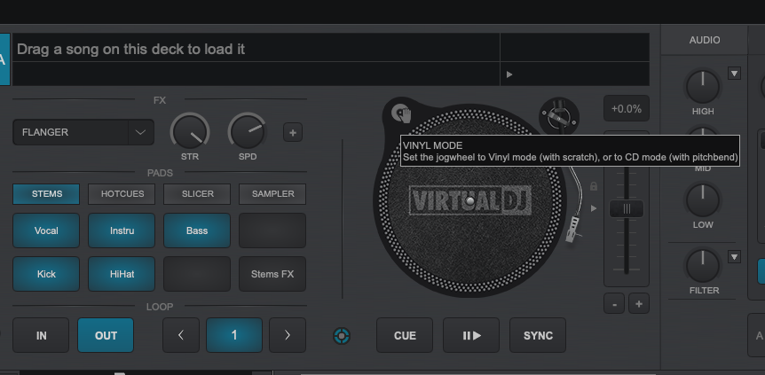Click the pitch plus button

[x=639, y=305]
